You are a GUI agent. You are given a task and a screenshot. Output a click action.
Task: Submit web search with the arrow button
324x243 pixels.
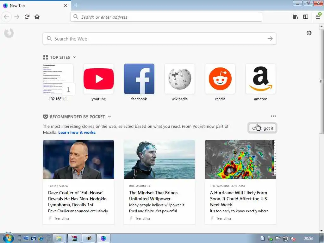[270, 39]
